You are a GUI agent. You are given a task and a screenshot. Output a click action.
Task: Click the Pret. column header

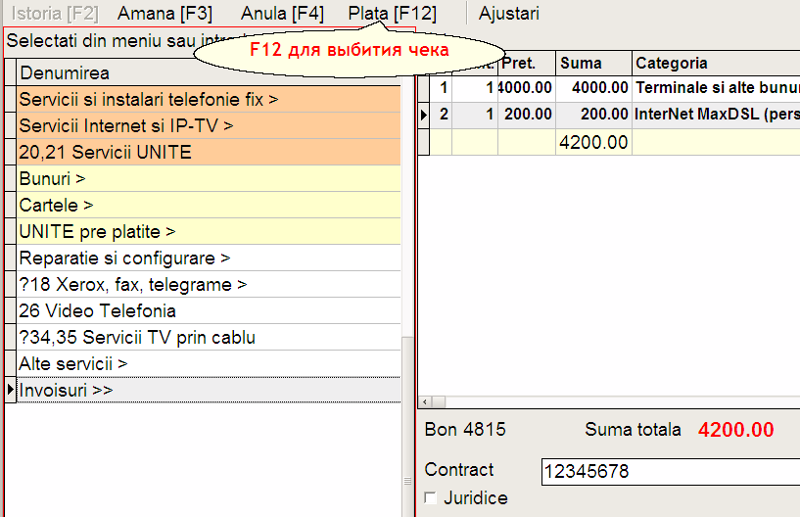pyautogui.click(x=527, y=64)
